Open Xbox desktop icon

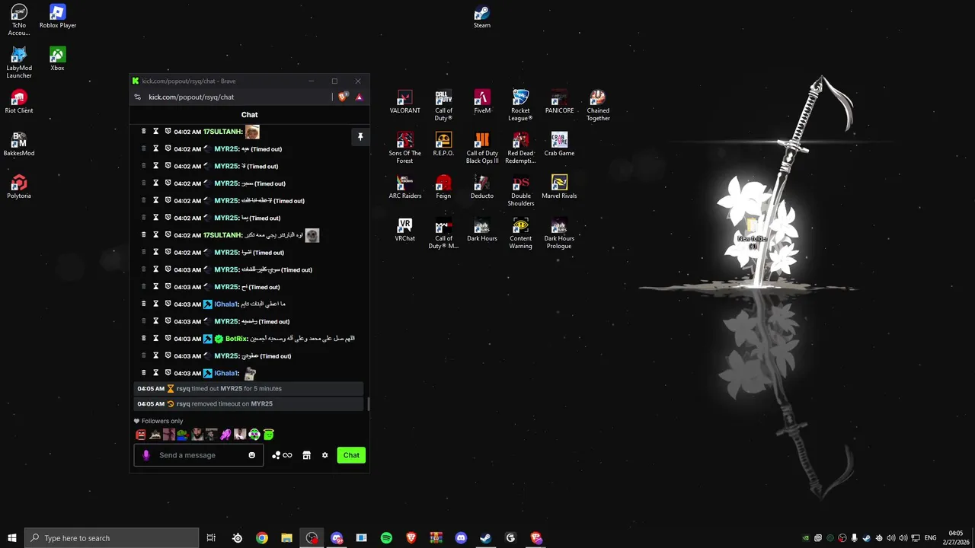(x=57, y=59)
